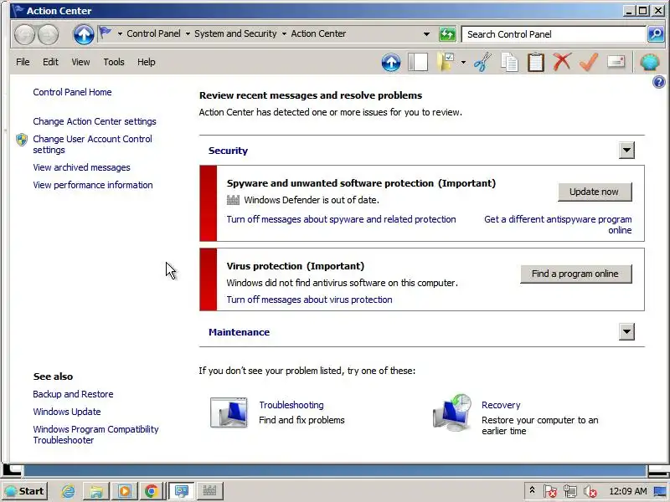Open Google Chrome from the taskbar
670x502 pixels.
tap(152, 491)
